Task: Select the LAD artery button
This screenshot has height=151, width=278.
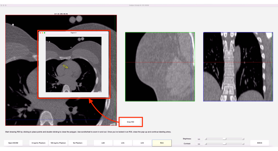Action: [103, 143]
